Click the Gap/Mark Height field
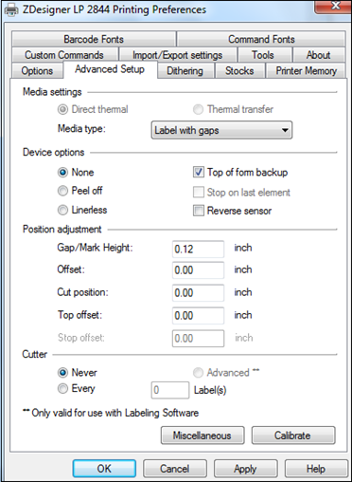352x482 pixels. (198, 249)
